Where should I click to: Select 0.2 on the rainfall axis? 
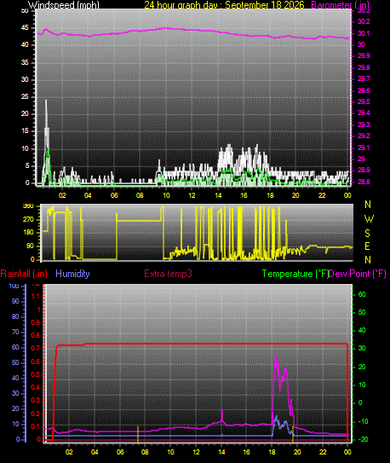click(36, 414)
